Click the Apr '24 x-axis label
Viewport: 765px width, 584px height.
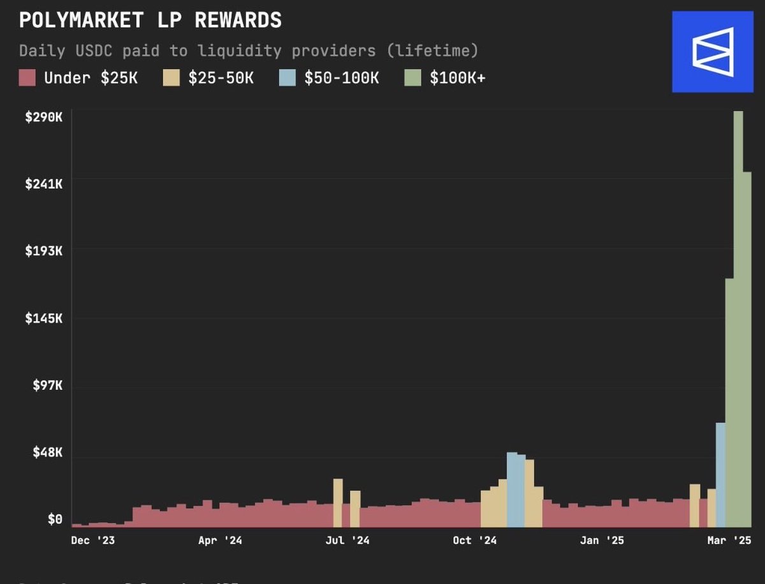(x=220, y=541)
